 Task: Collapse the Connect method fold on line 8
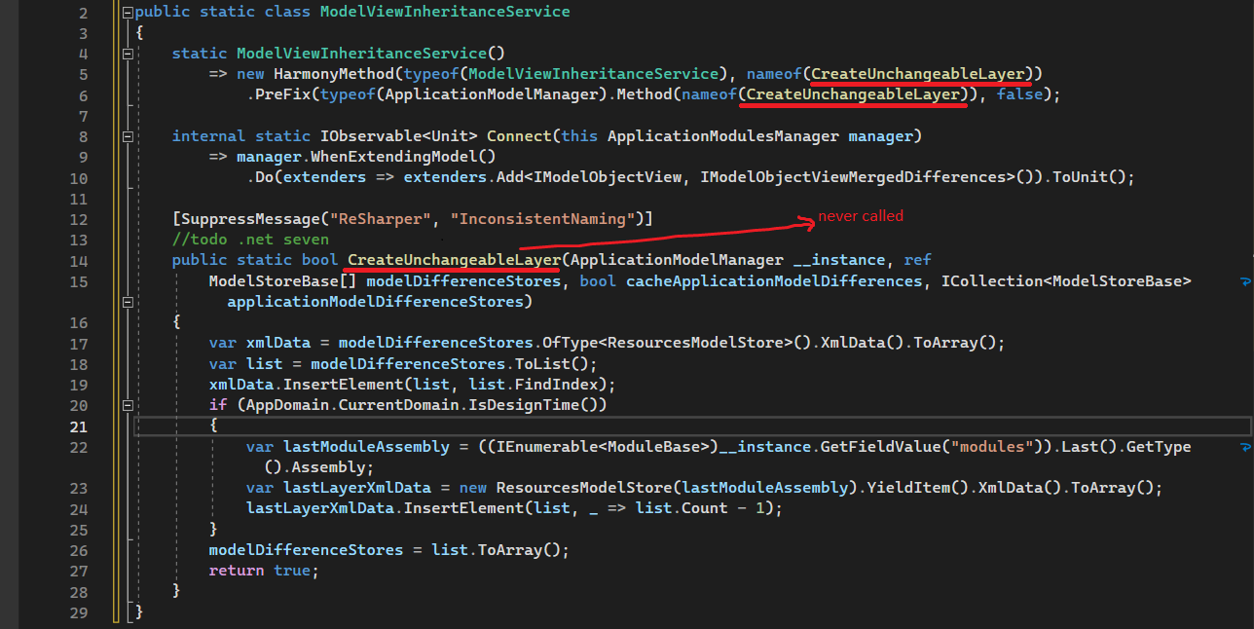[128, 135]
